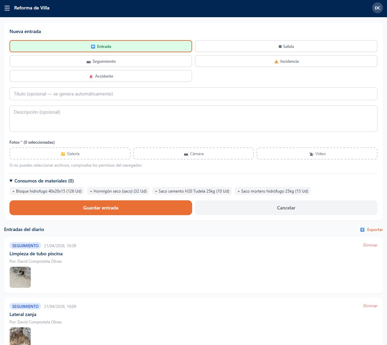This screenshot has width=387, height=345.
Task: Open Galería to select photos
Action: [x=70, y=153]
